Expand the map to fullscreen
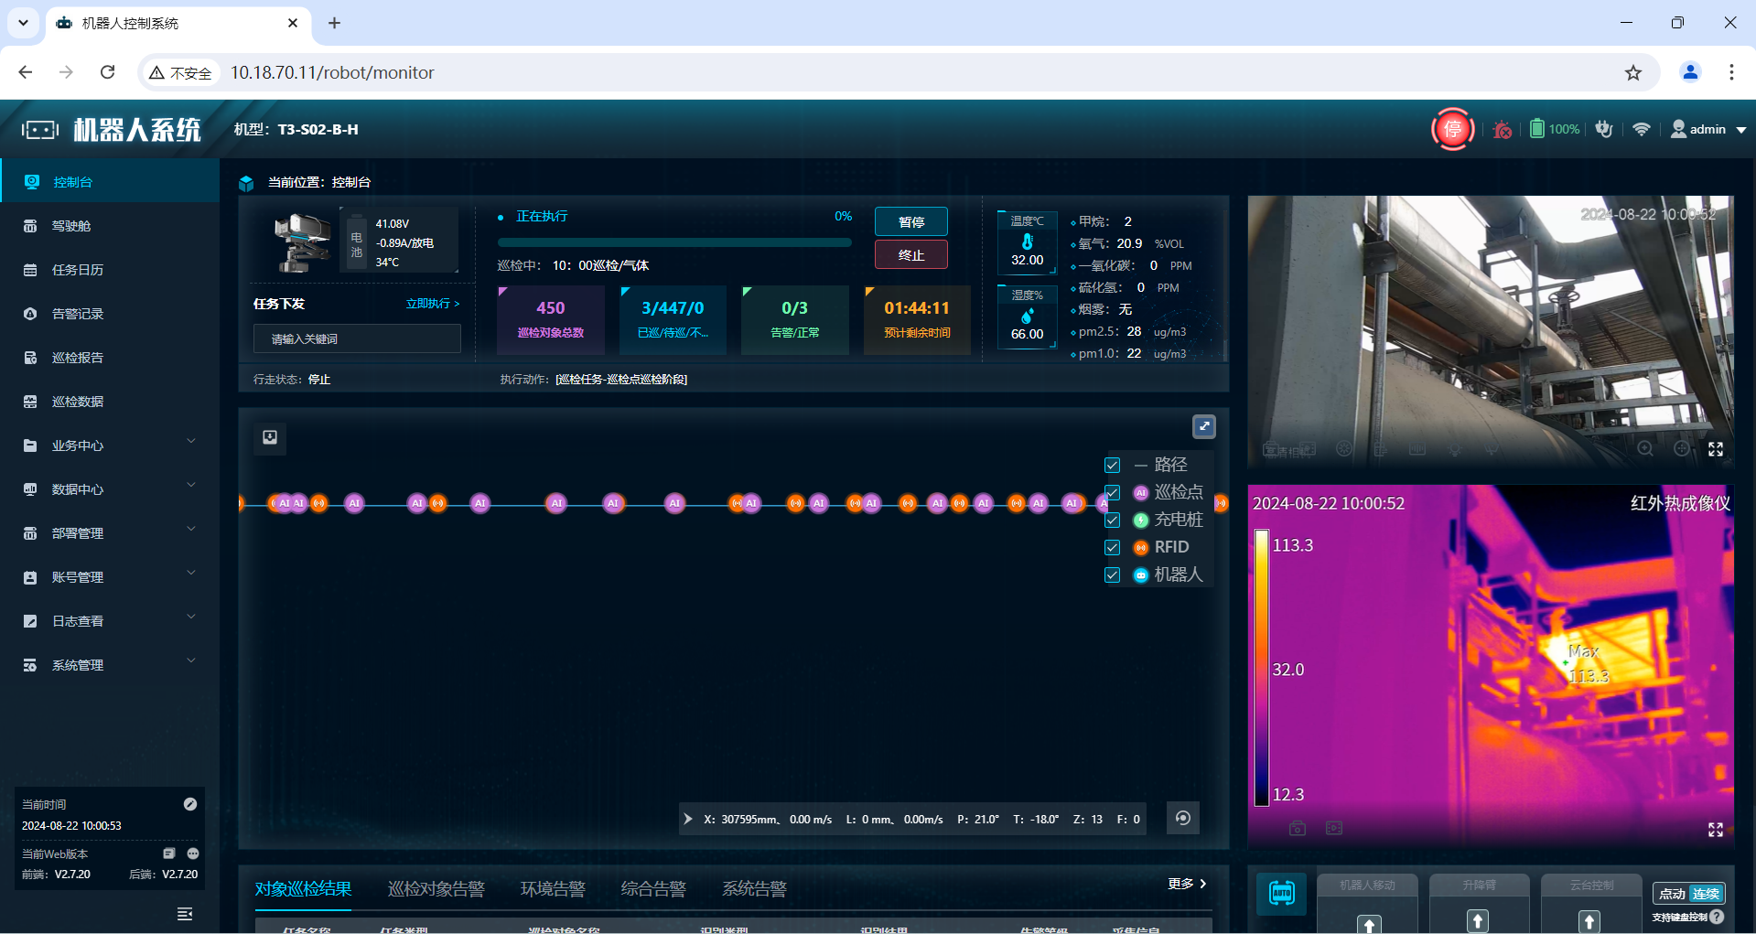 (x=1203, y=426)
